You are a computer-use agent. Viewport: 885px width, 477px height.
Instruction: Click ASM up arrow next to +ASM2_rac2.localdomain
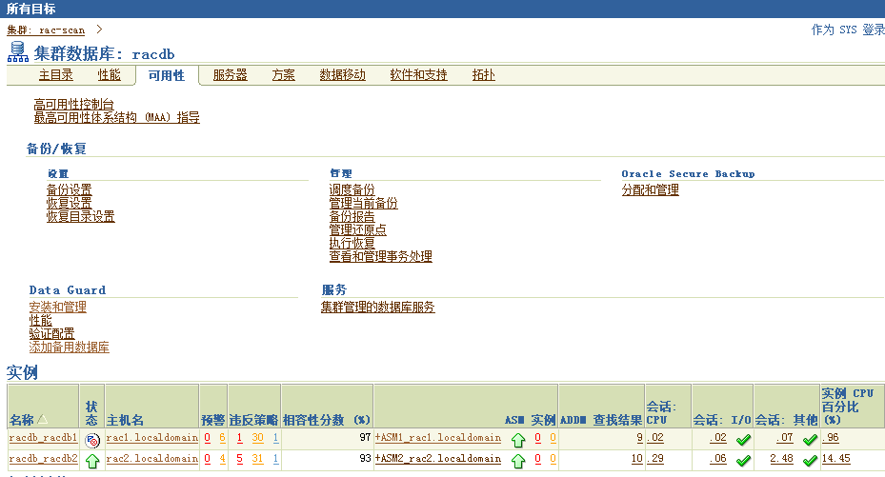pyautogui.click(x=518, y=461)
